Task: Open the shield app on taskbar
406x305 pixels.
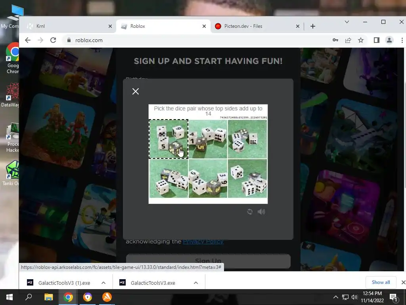Action: (x=88, y=297)
